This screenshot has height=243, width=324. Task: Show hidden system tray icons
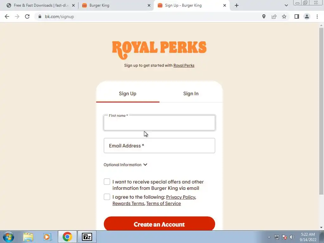(x=269, y=237)
